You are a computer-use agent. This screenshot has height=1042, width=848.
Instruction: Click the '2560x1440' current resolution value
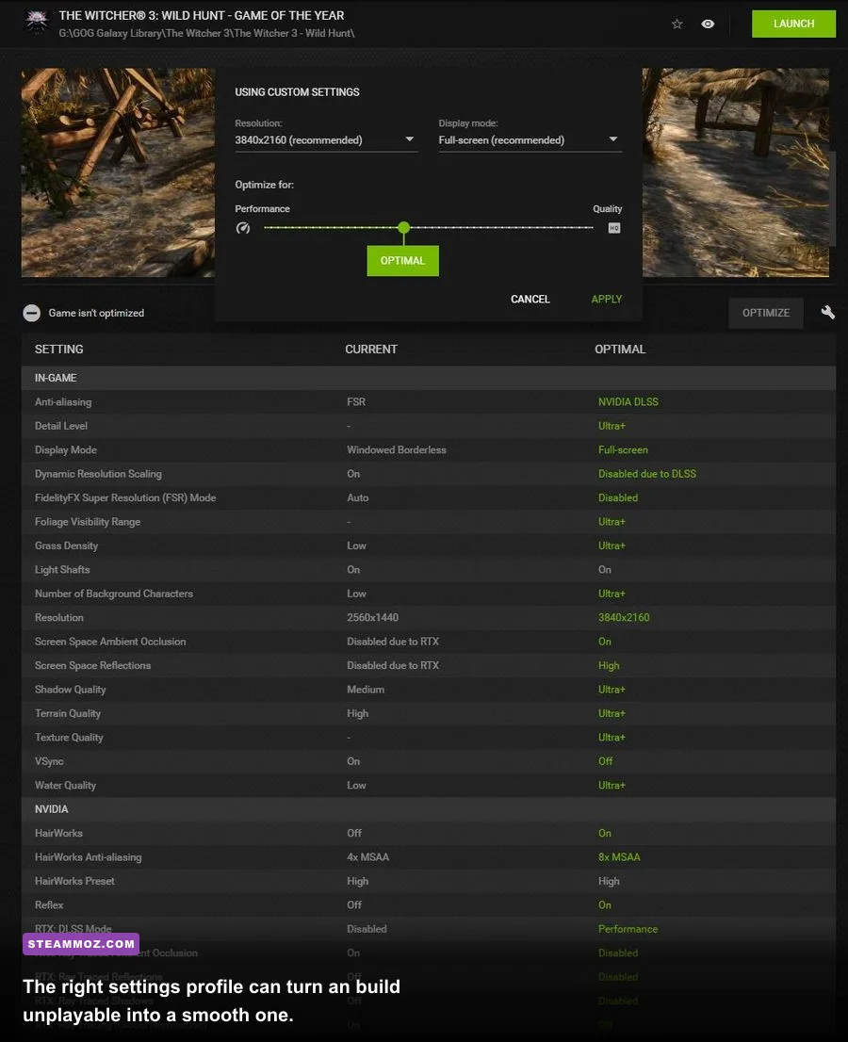click(x=373, y=617)
